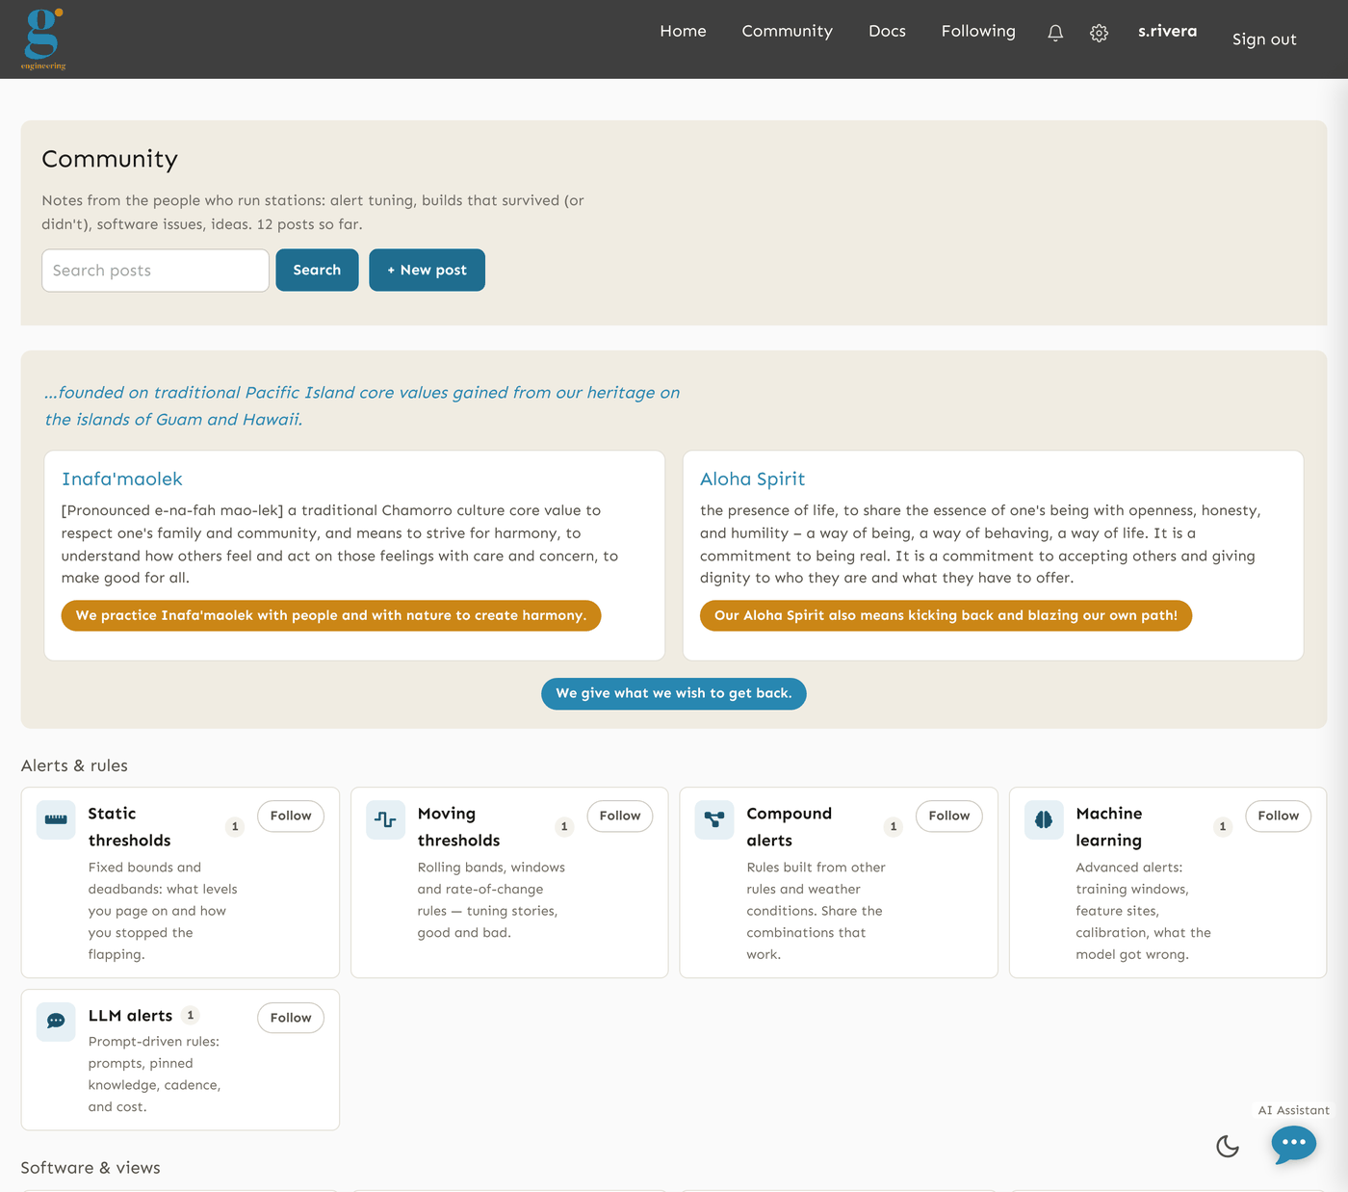Follow the LLM alerts category
1348x1192 pixels.
pos(291,1018)
